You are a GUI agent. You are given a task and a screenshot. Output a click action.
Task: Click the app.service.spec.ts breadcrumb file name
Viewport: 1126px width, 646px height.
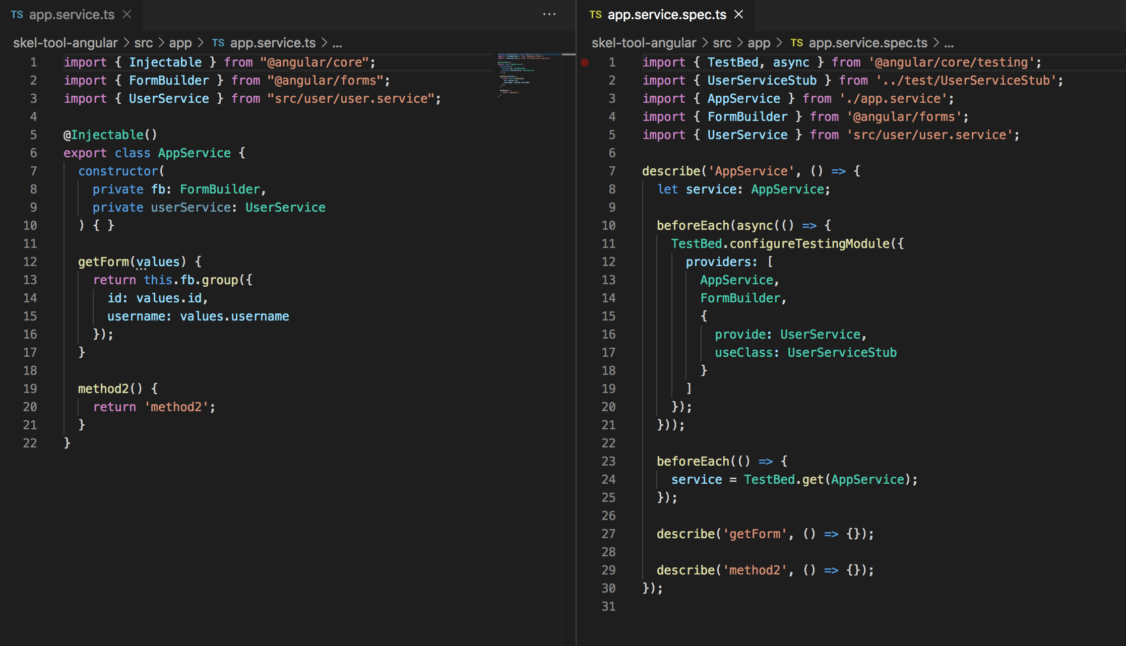click(x=867, y=43)
